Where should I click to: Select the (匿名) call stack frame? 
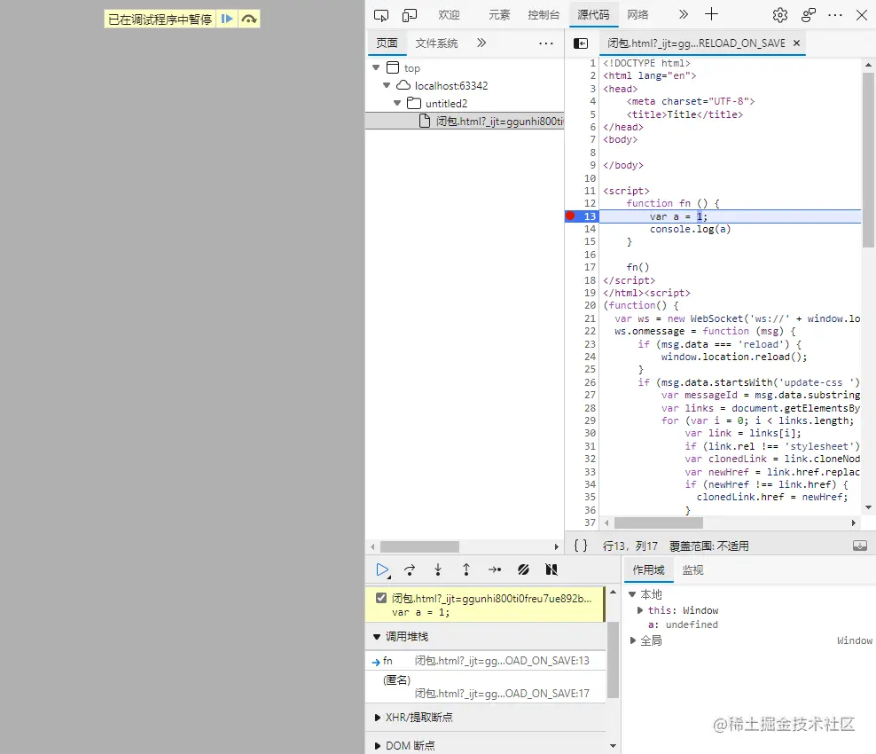pyautogui.click(x=486, y=687)
